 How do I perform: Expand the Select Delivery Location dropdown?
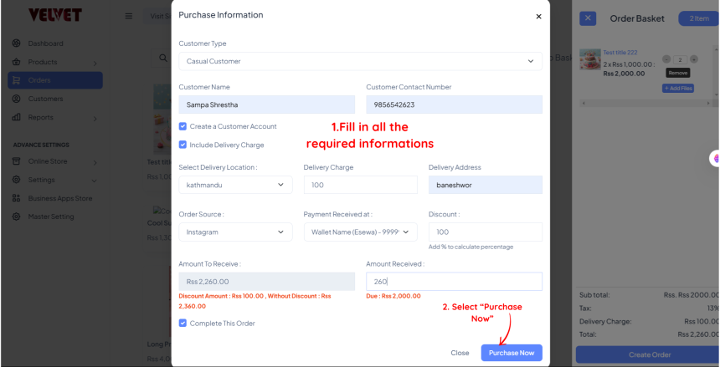coord(235,185)
